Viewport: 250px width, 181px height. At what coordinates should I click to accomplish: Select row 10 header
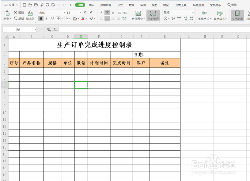(4, 113)
